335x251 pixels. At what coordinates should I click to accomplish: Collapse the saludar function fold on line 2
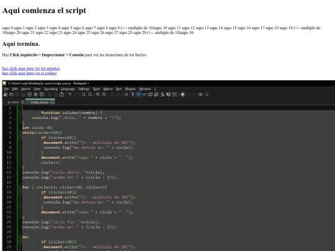point(20,112)
